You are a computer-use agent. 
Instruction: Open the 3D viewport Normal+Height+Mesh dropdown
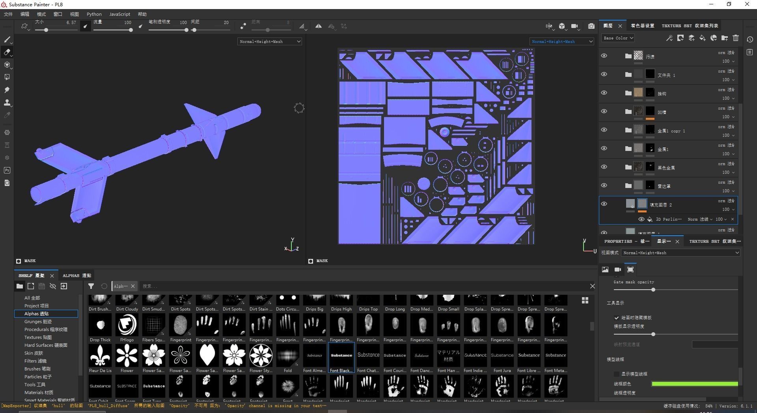[x=270, y=41]
